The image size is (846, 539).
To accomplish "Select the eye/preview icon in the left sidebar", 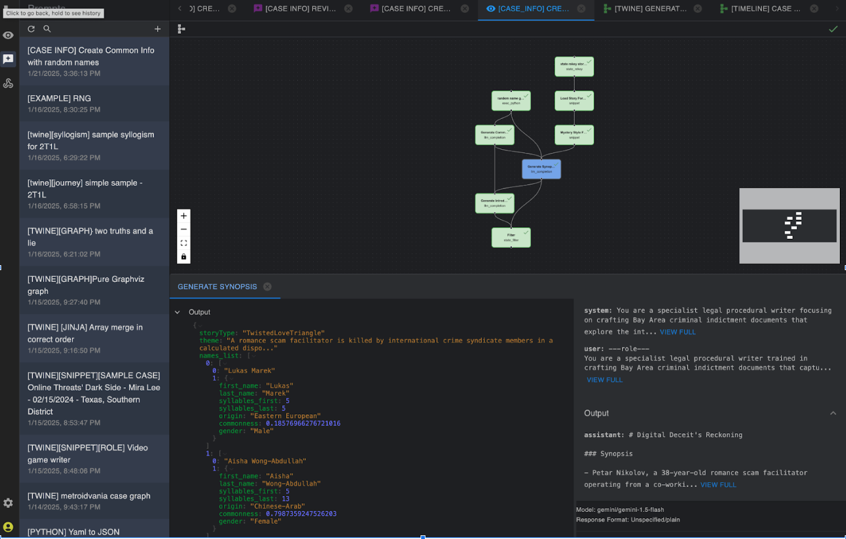I will click(x=8, y=35).
